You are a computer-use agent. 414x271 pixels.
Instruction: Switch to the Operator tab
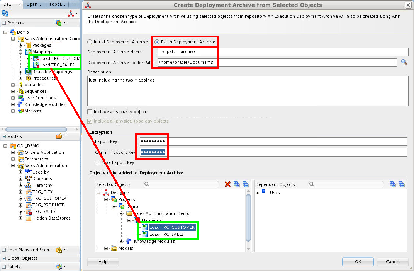click(x=34, y=4)
